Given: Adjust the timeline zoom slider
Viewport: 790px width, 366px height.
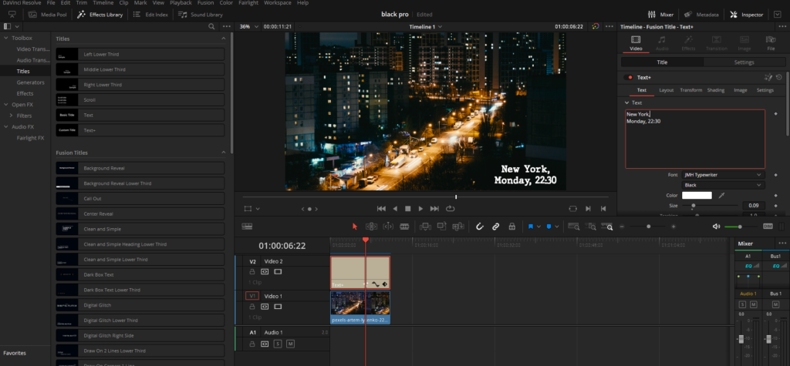Looking at the screenshot, I should pyautogui.click(x=648, y=227).
